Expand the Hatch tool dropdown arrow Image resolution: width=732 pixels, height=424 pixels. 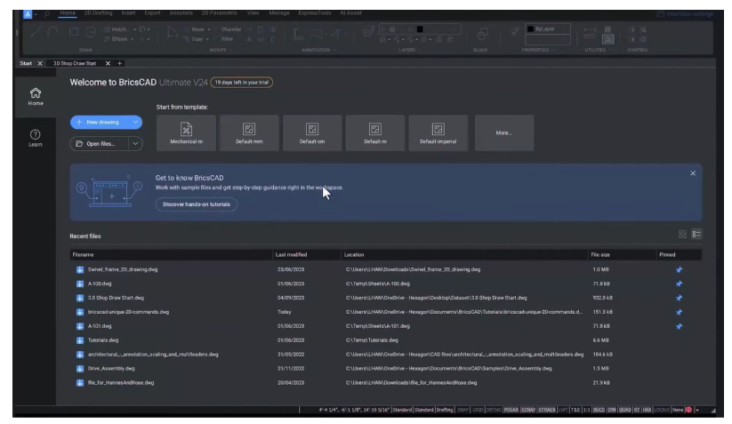click(135, 29)
